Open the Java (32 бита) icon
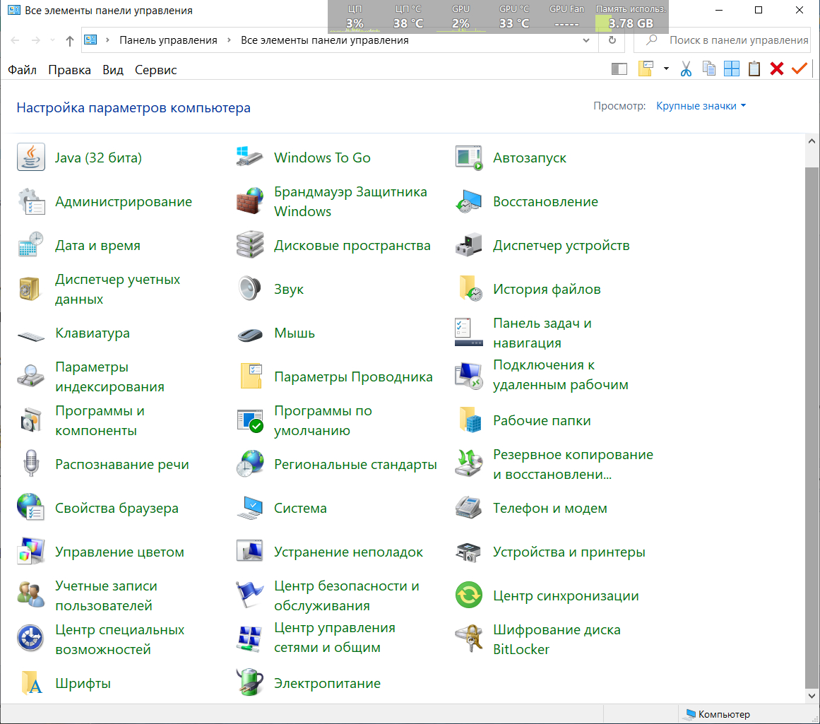 click(31, 158)
